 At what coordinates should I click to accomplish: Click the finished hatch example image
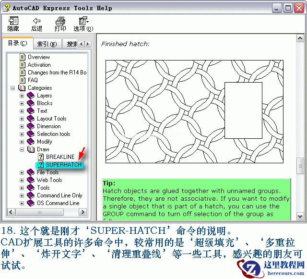point(194,111)
